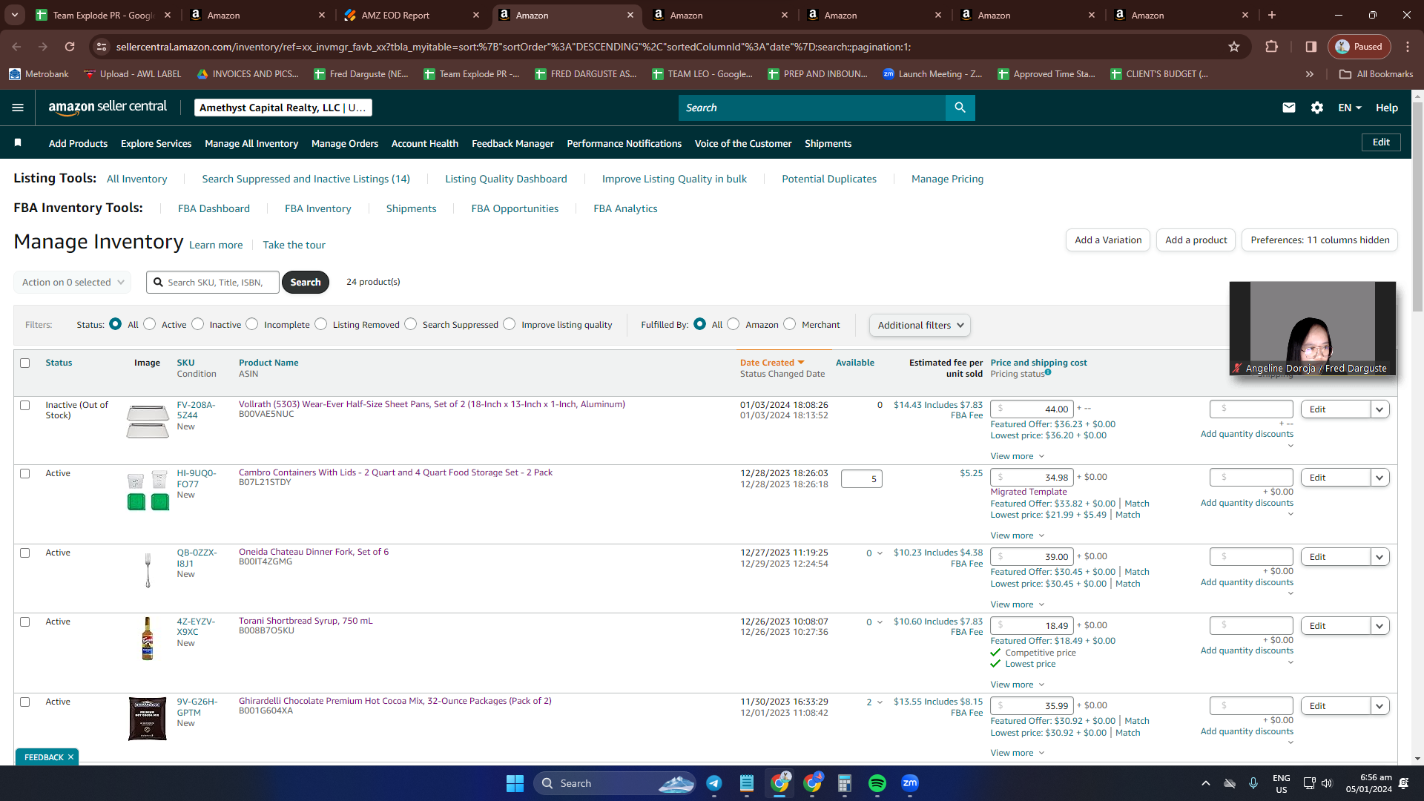Bookmark this page with star icon

tap(1234, 47)
